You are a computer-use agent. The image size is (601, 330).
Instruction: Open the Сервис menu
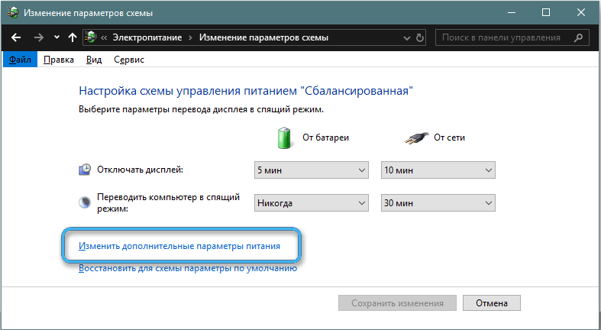point(129,60)
